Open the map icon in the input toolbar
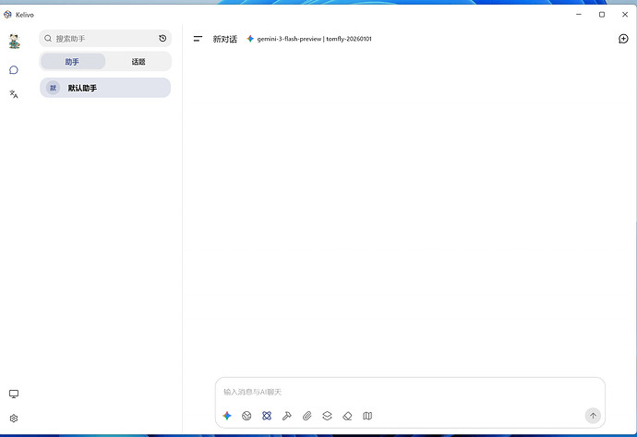 (x=367, y=416)
